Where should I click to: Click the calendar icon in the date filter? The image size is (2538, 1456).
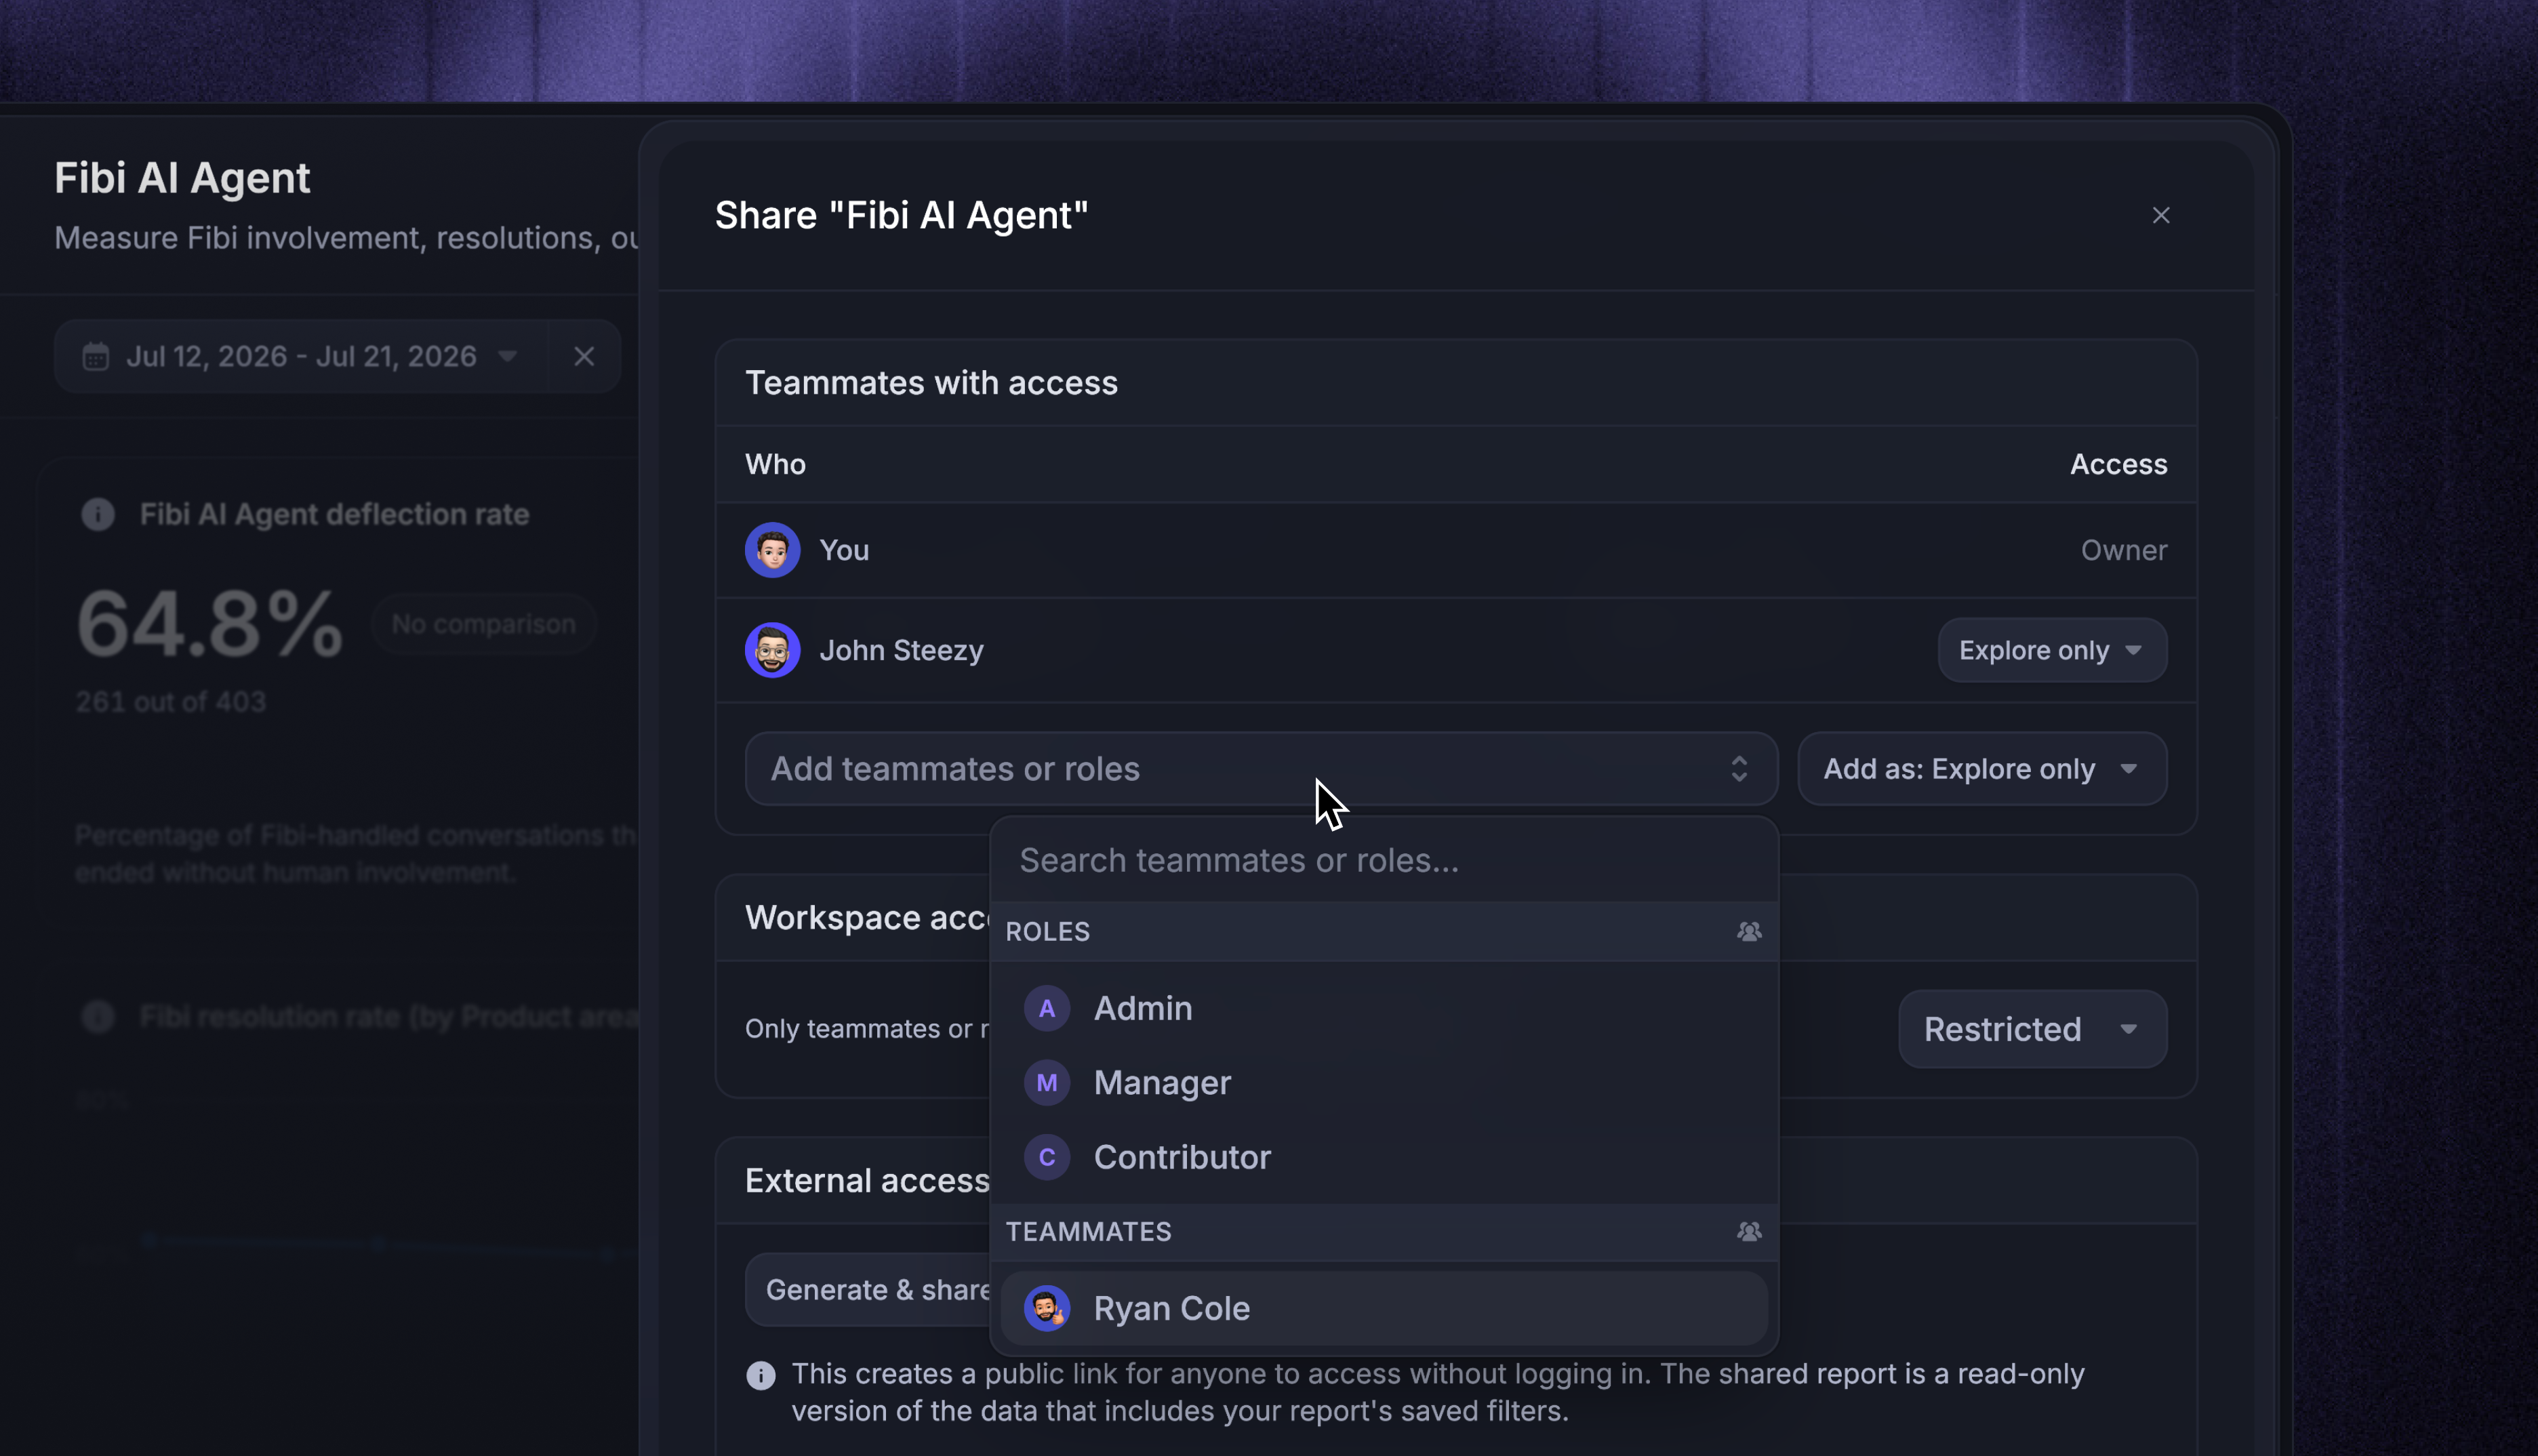[x=95, y=357]
